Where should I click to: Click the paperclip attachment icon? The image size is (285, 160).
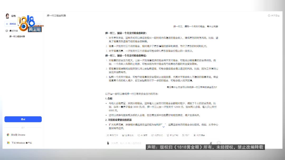pos(108,143)
